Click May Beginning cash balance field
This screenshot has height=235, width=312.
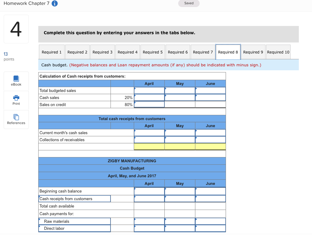[180, 191]
